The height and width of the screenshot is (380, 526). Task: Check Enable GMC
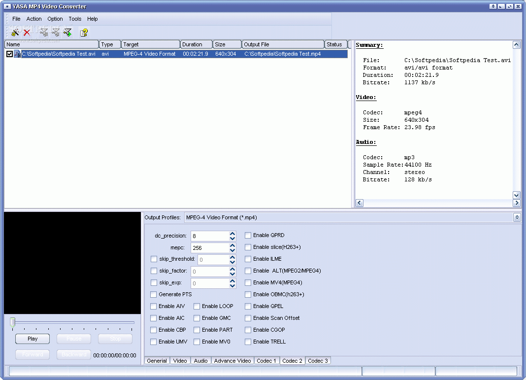197,318
